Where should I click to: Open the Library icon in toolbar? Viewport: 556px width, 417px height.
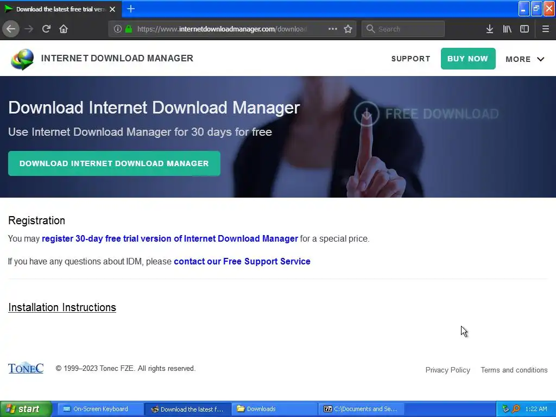507,29
